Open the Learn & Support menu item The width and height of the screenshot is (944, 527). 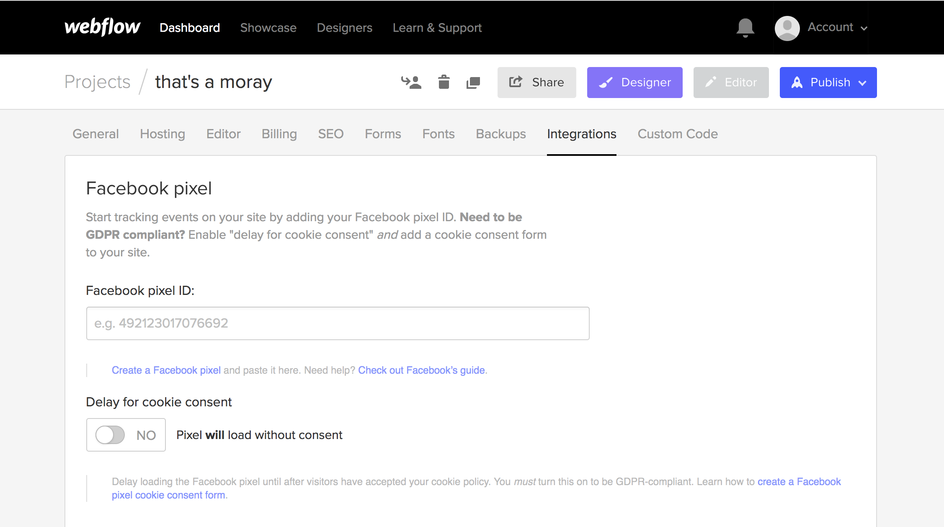437,28
